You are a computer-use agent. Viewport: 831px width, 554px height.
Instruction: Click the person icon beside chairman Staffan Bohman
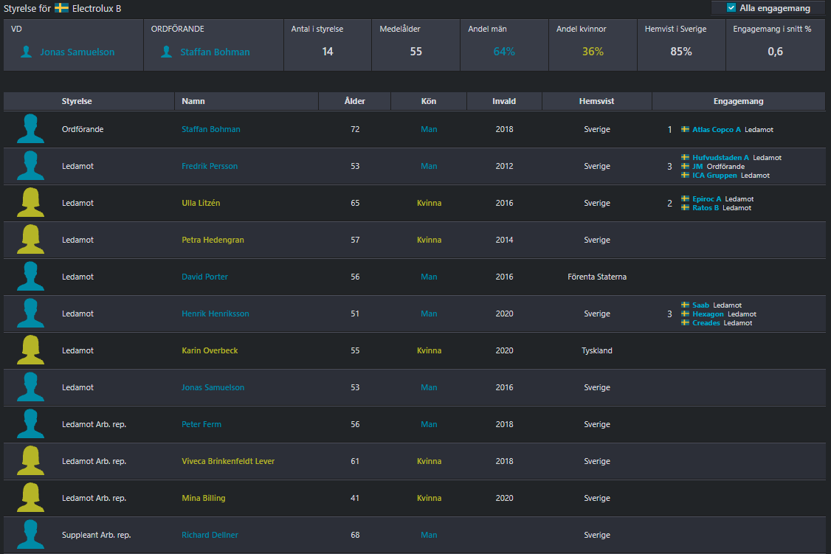[x=166, y=52]
